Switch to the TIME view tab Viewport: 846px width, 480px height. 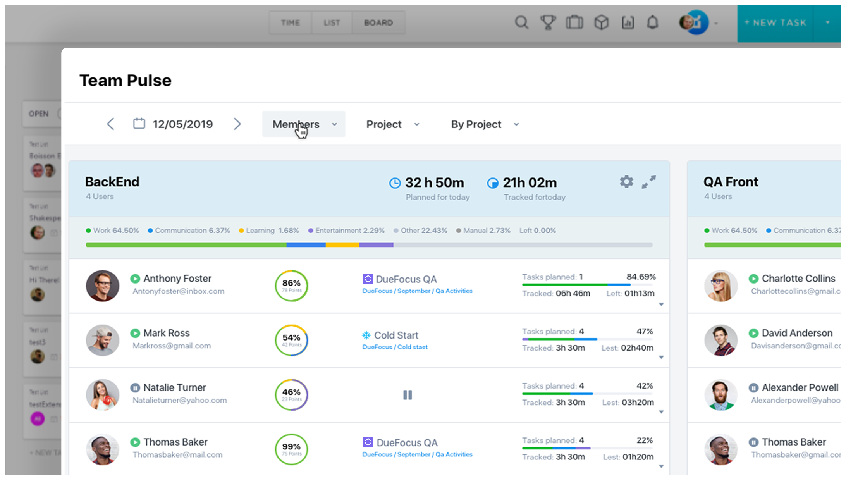(x=290, y=23)
